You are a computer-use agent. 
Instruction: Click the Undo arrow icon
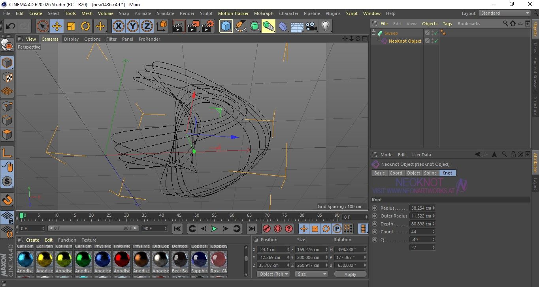[x=11, y=26]
